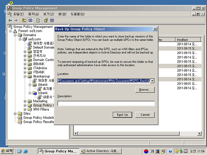The image size is (207, 155).
Task: Select the 휴지통 GPO link icon
Action: tap(40, 89)
